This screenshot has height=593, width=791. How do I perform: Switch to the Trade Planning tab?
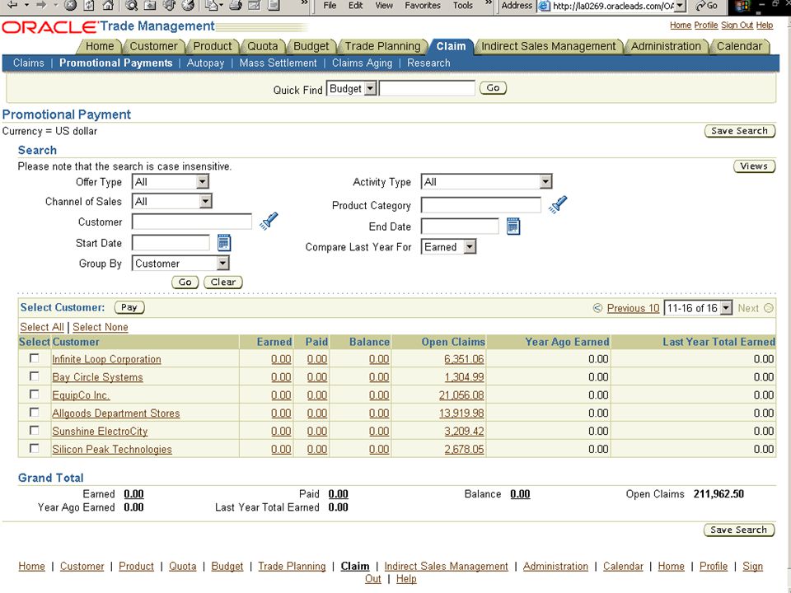click(x=382, y=46)
